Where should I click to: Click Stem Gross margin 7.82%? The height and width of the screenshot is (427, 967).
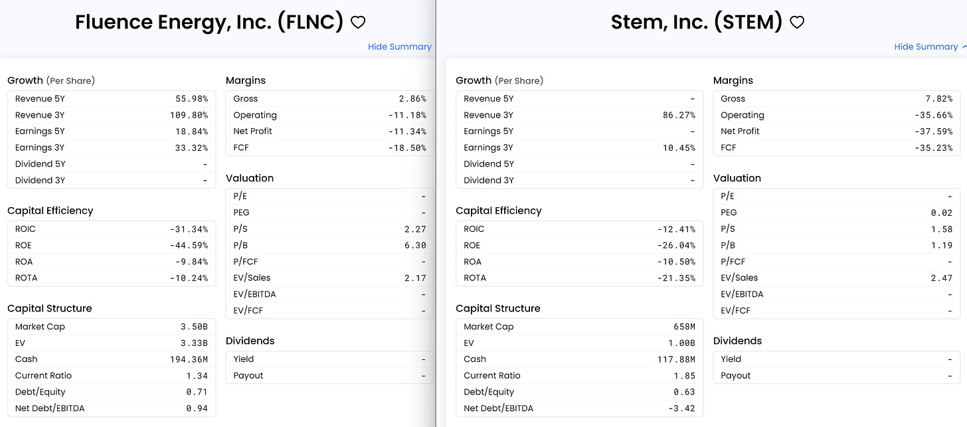(x=938, y=98)
